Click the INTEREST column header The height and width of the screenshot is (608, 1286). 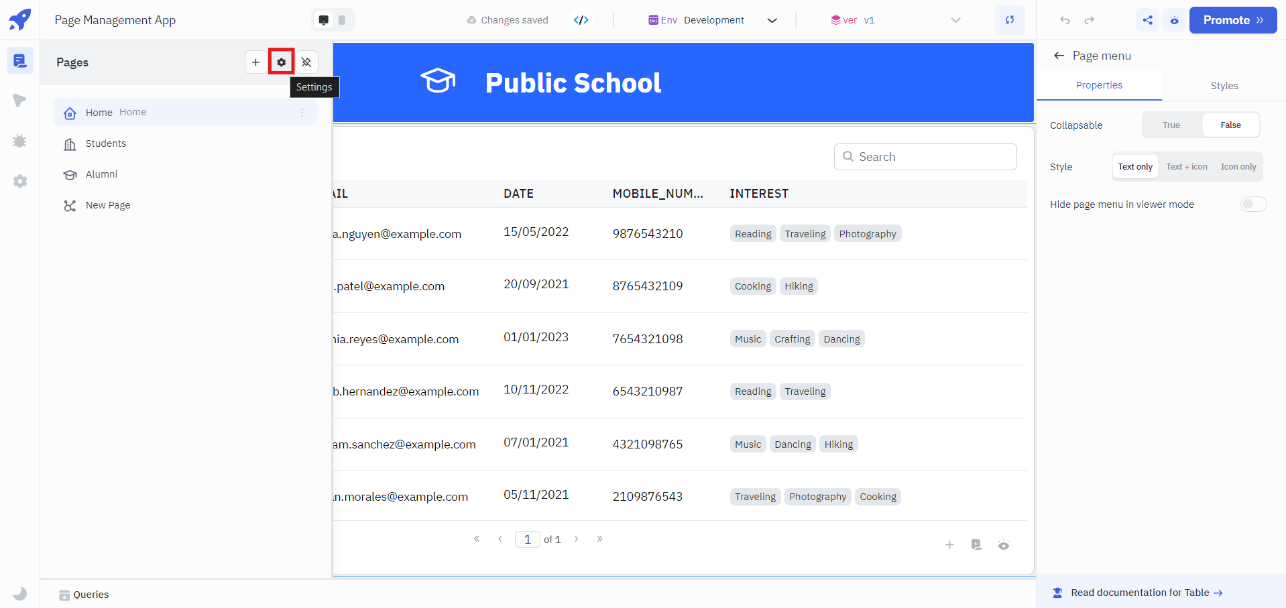pos(759,194)
